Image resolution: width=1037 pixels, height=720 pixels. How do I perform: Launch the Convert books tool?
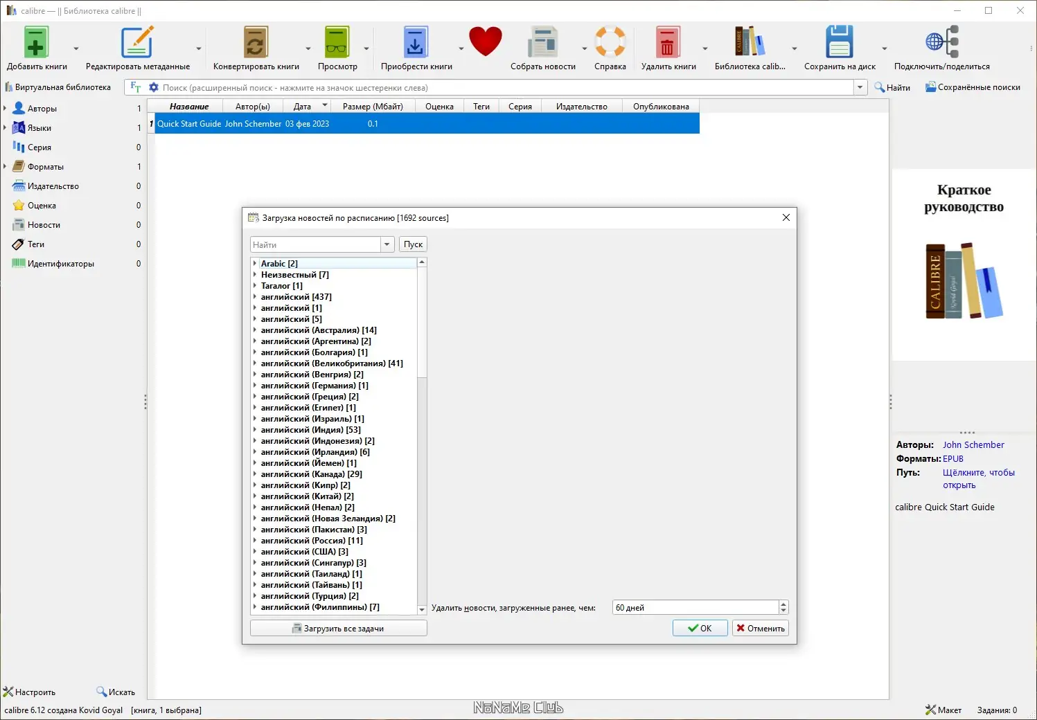(x=256, y=42)
